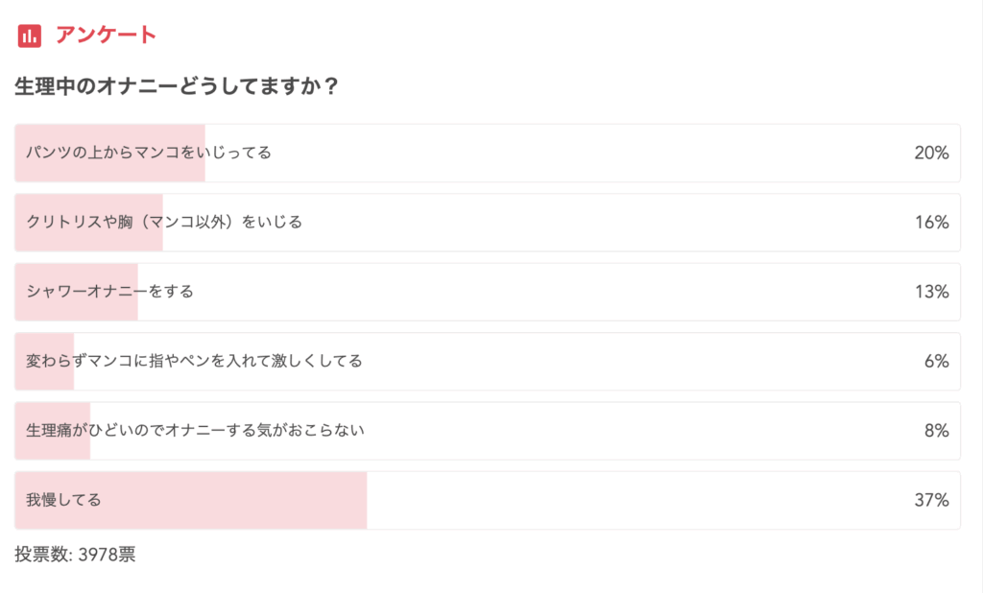Choose the 我慢してる option
Screen dimensions: 983x593
click(63, 500)
